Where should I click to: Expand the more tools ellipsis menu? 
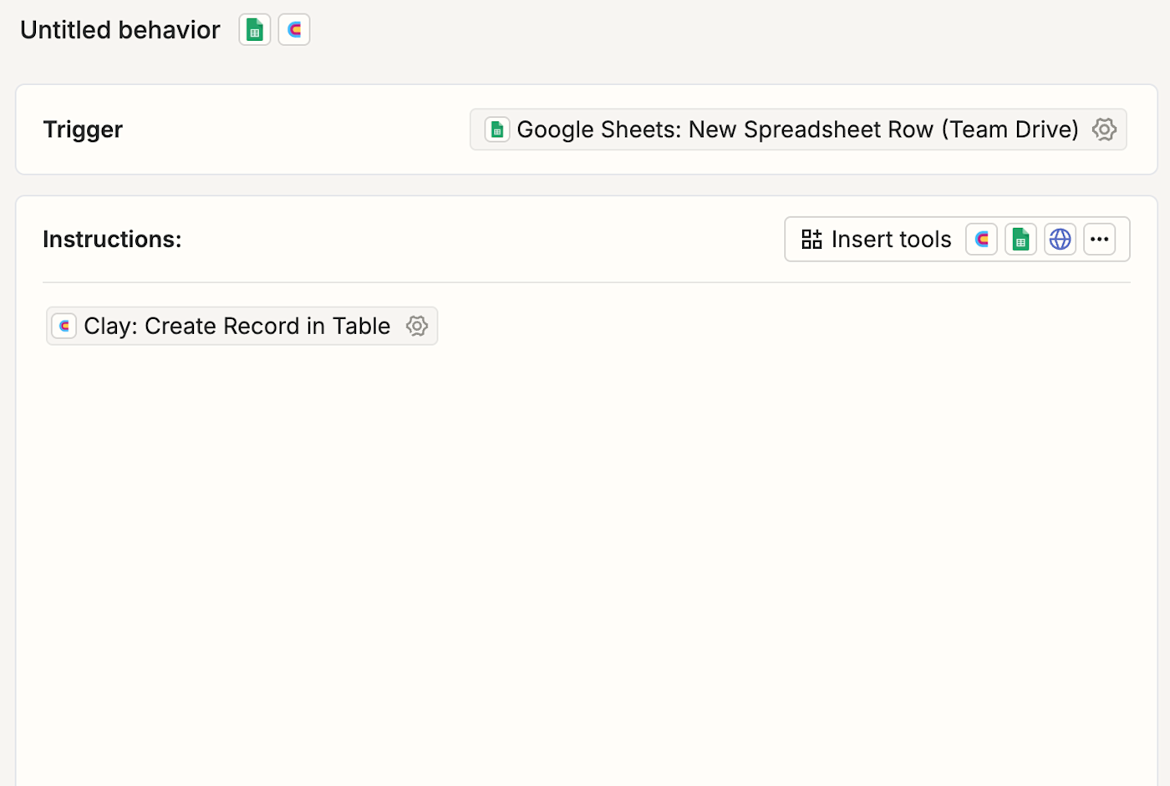pos(1099,240)
